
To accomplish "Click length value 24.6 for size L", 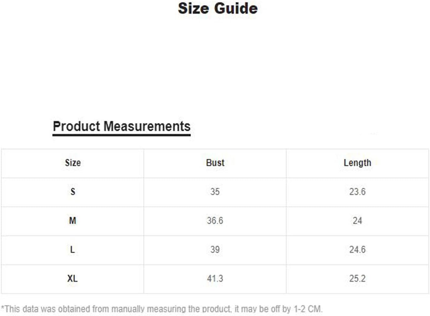I will pos(357,250).
